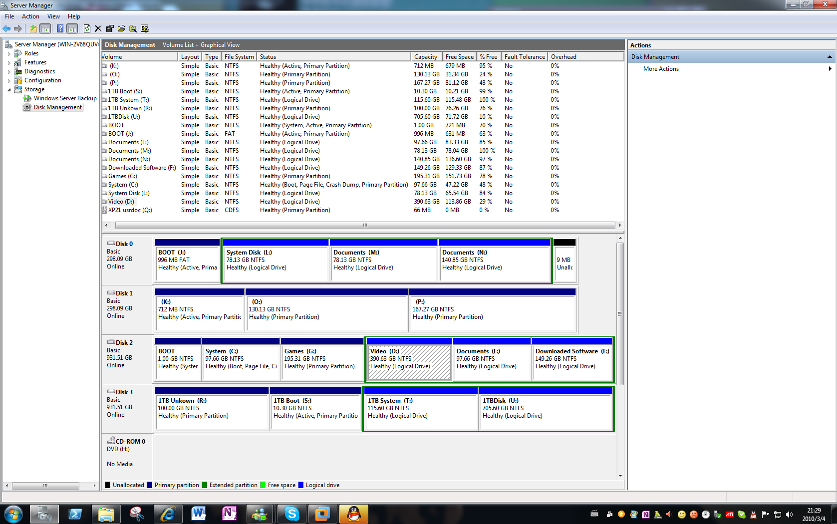Sort by the Volume column header
Screen dimensions: 837x524
(140, 57)
